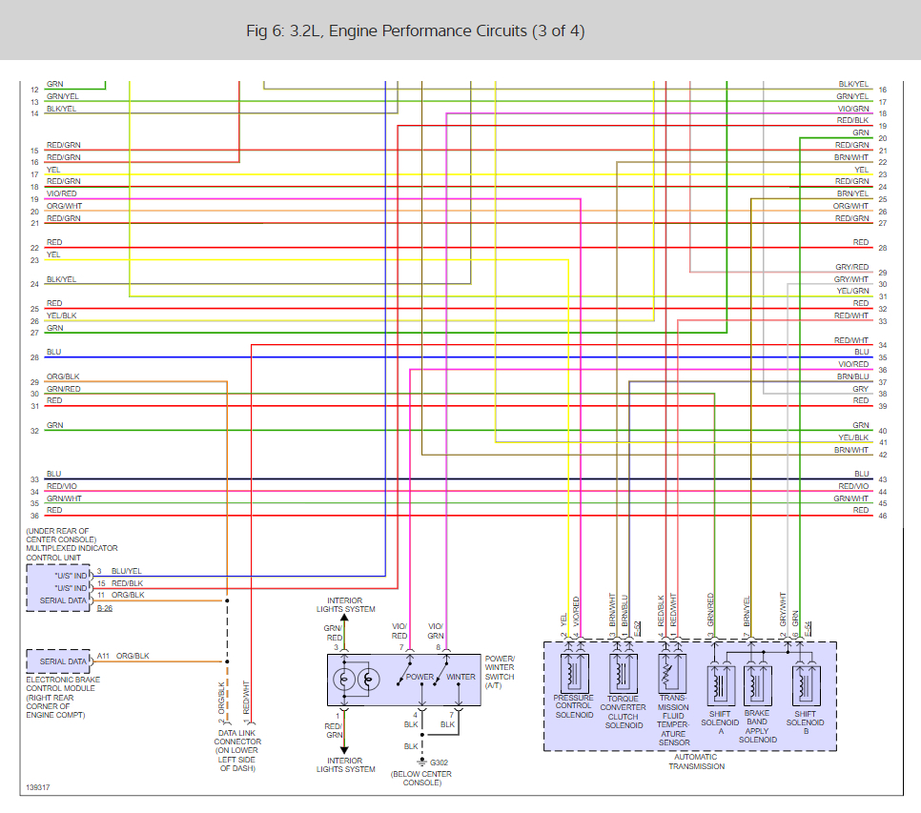
Task: Open the E-64 connector reference link
Action: coord(808,629)
